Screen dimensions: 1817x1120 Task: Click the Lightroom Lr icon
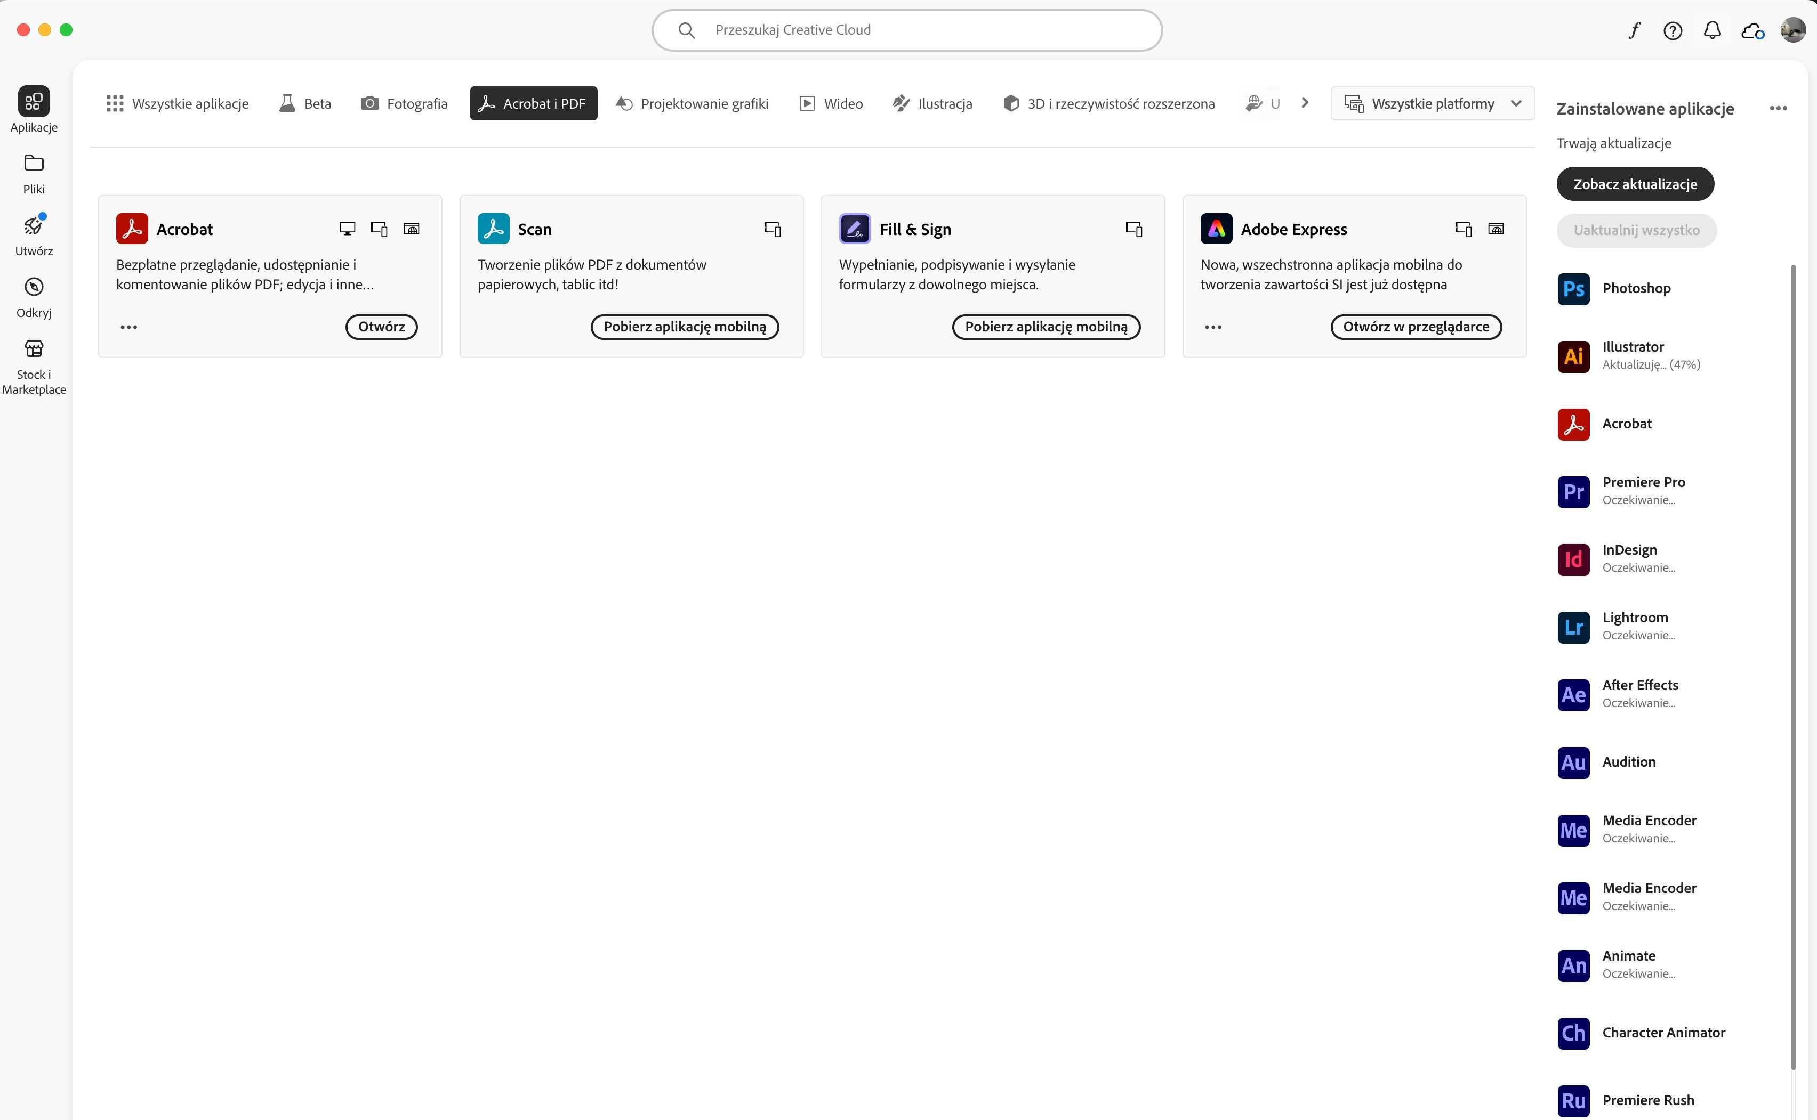pyautogui.click(x=1573, y=628)
